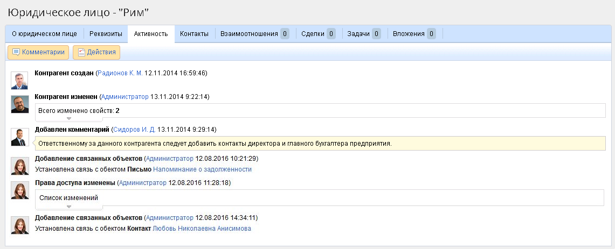Click Администратор link in Контрагент изменен entry
The height and width of the screenshot is (249, 615).
[125, 97]
